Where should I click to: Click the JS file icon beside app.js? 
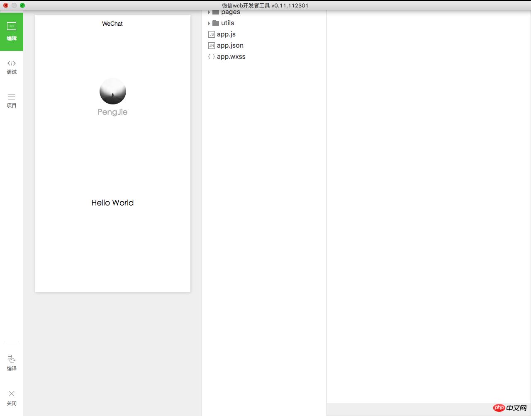coord(212,34)
